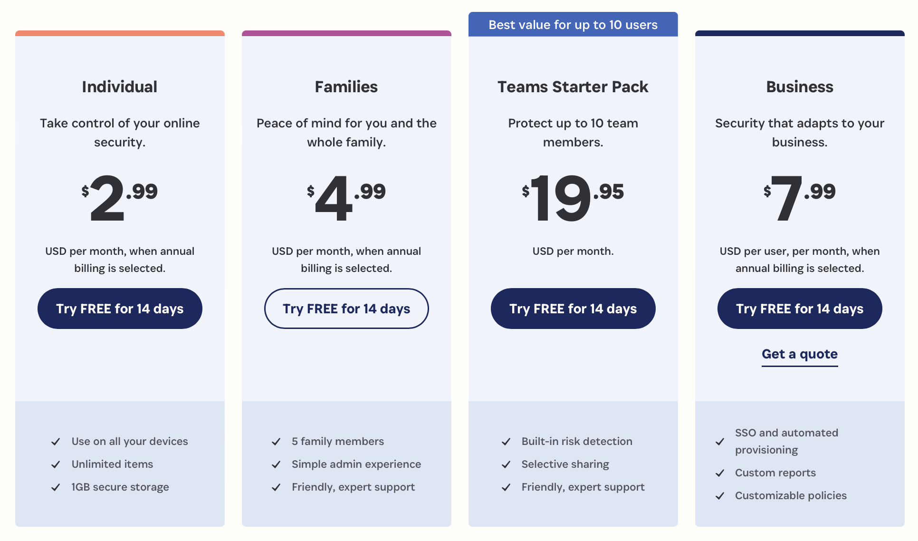This screenshot has height=541, width=918.
Task: Click checkmark next to Customizable policies
Action: click(720, 496)
